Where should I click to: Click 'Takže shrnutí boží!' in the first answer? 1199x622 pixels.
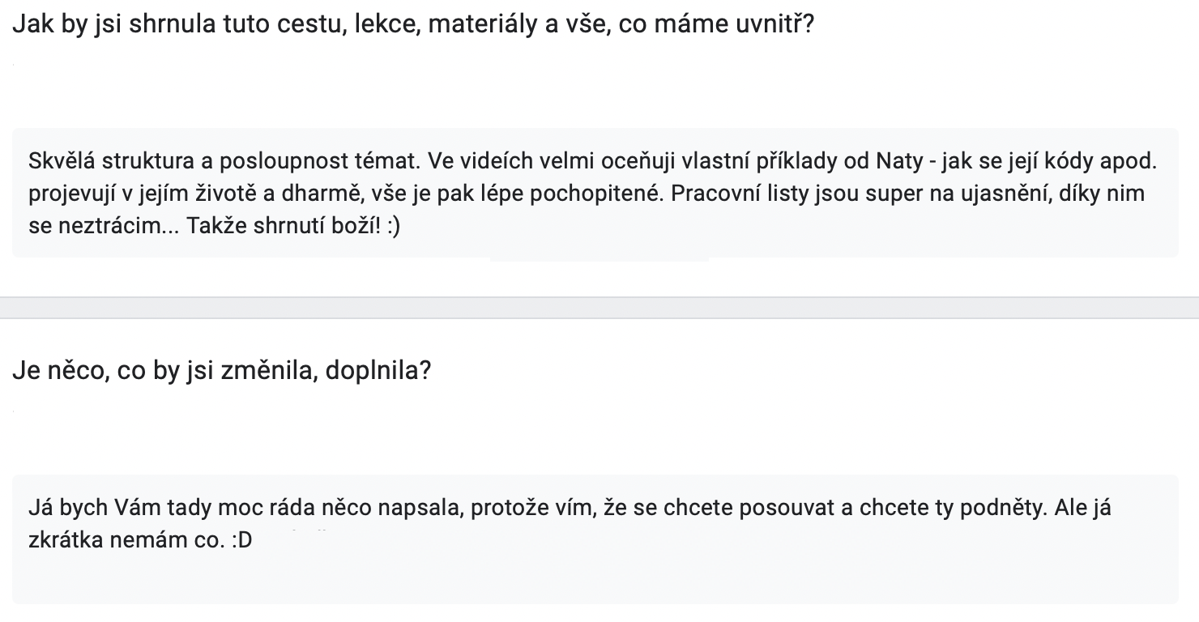(284, 228)
